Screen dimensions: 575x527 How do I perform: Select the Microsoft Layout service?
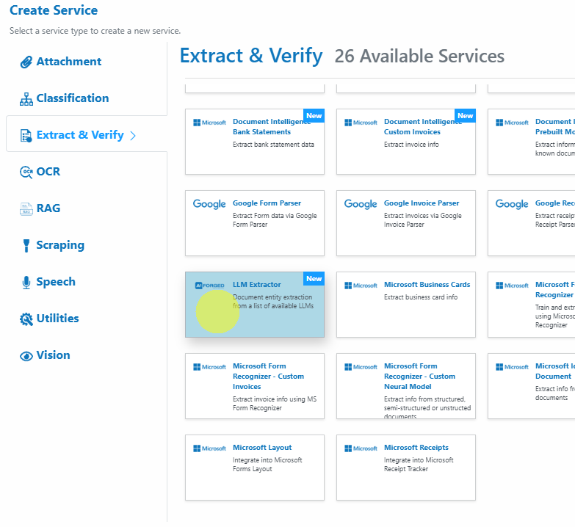click(255, 468)
